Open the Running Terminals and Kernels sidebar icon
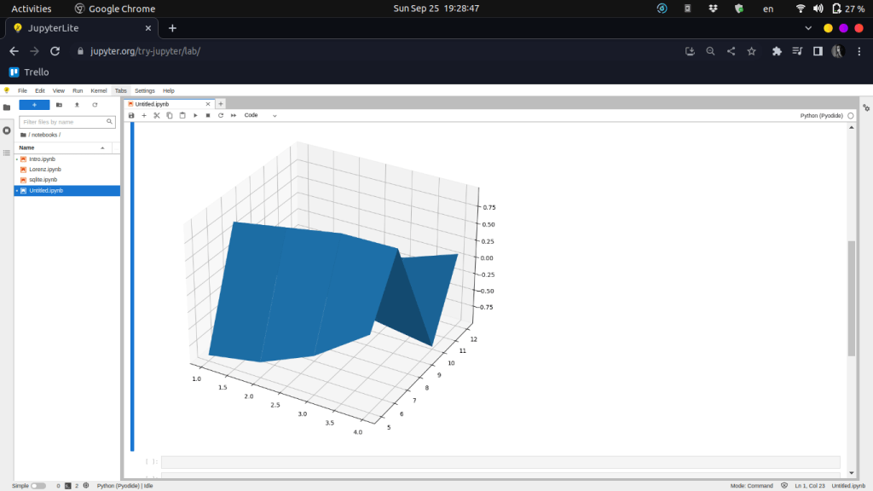The image size is (873, 491). click(x=7, y=130)
